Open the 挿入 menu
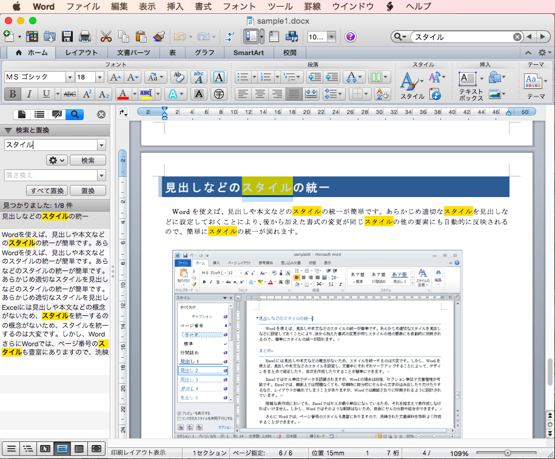Viewport: 555px width, 459px height. (x=175, y=7)
